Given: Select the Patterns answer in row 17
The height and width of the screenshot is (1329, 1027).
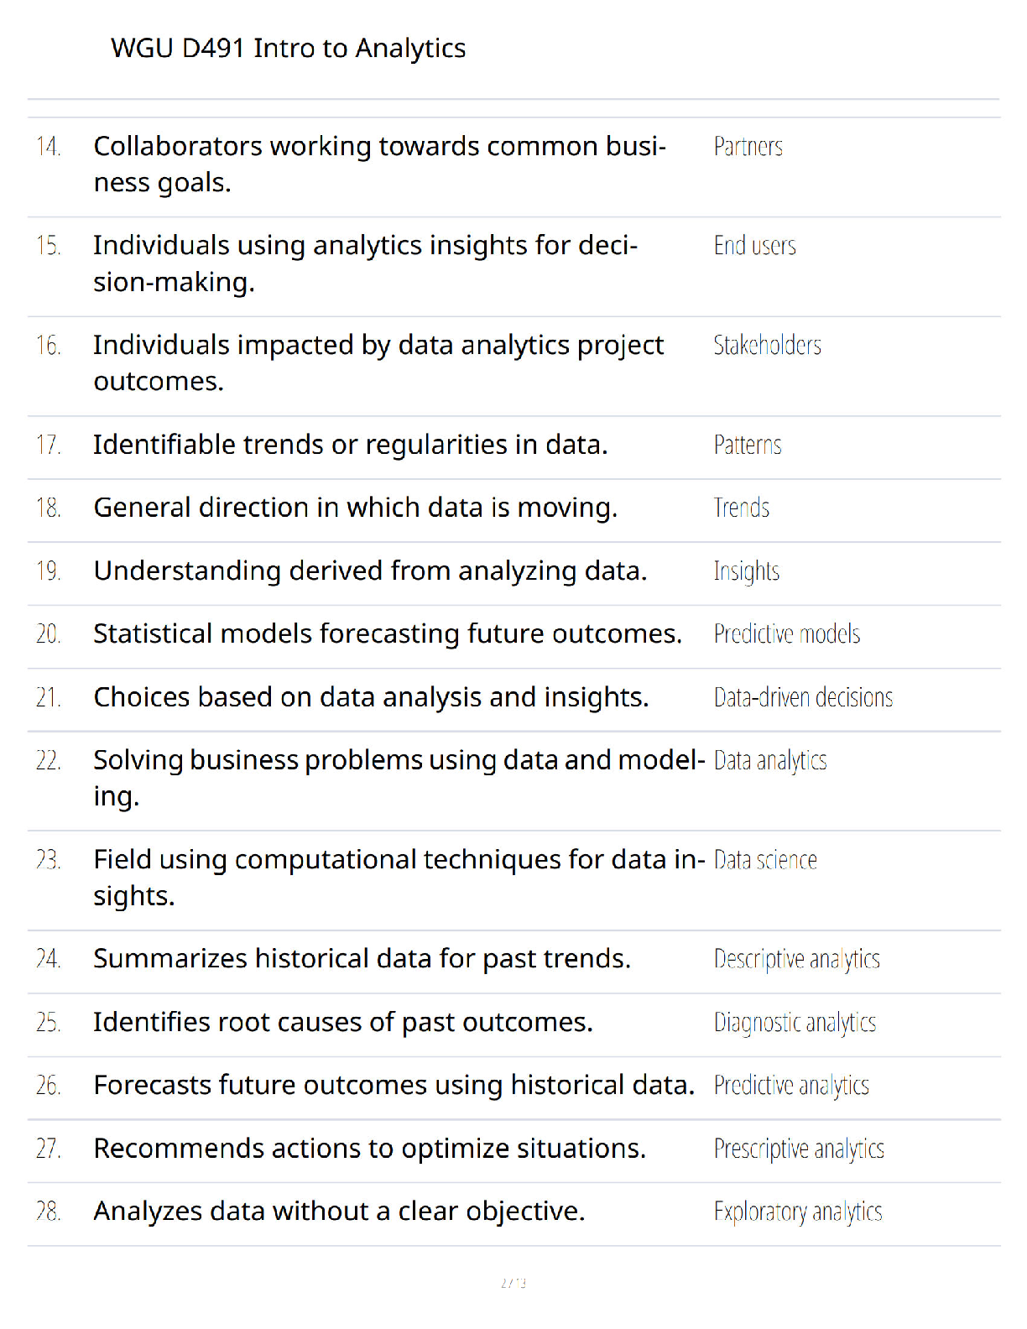Looking at the screenshot, I should point(747,445).
